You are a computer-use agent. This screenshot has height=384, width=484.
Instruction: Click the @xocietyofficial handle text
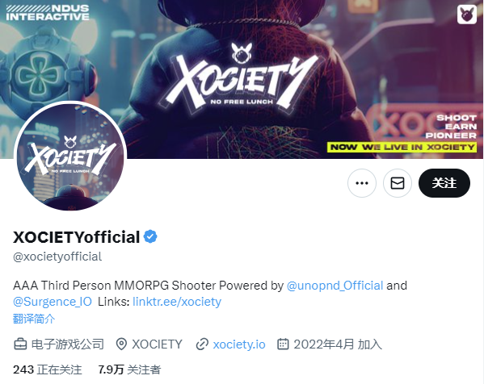(57, 257)
